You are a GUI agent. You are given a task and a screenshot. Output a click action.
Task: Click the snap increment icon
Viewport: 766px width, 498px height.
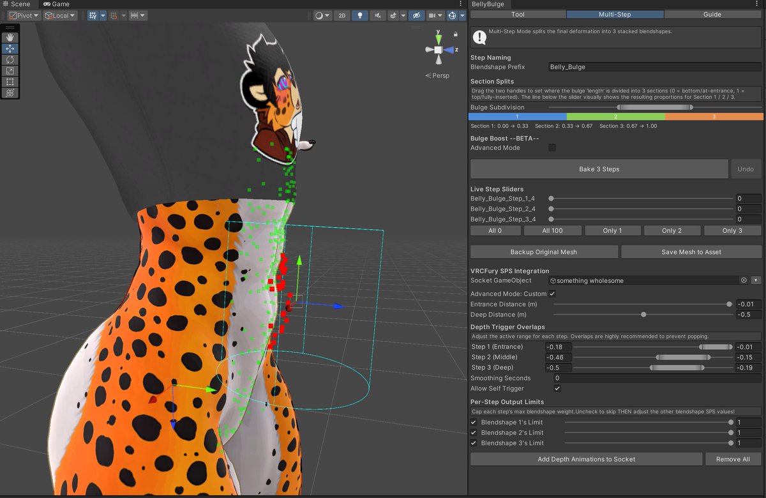coord(134,15)
